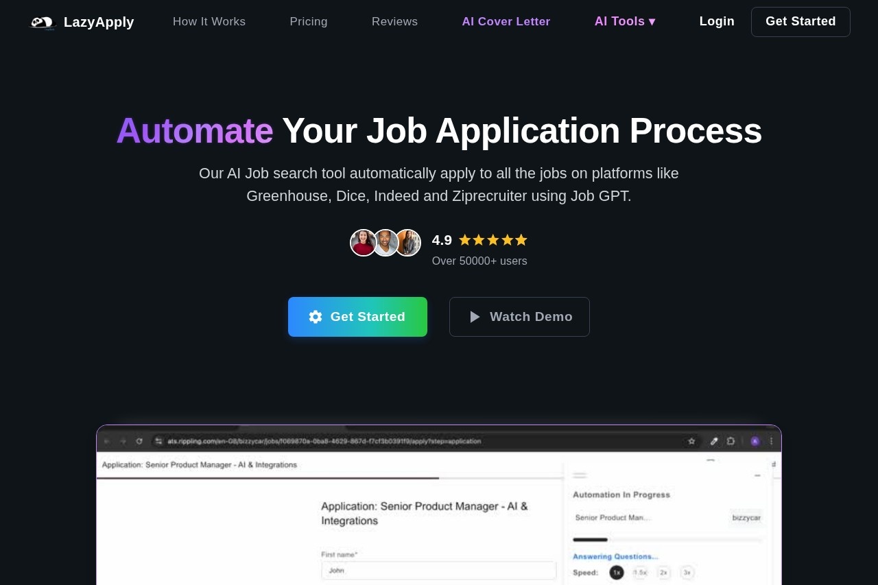Click the avatar of the woman in red
This screenshot has width=878, height=585.
point(363,243)
